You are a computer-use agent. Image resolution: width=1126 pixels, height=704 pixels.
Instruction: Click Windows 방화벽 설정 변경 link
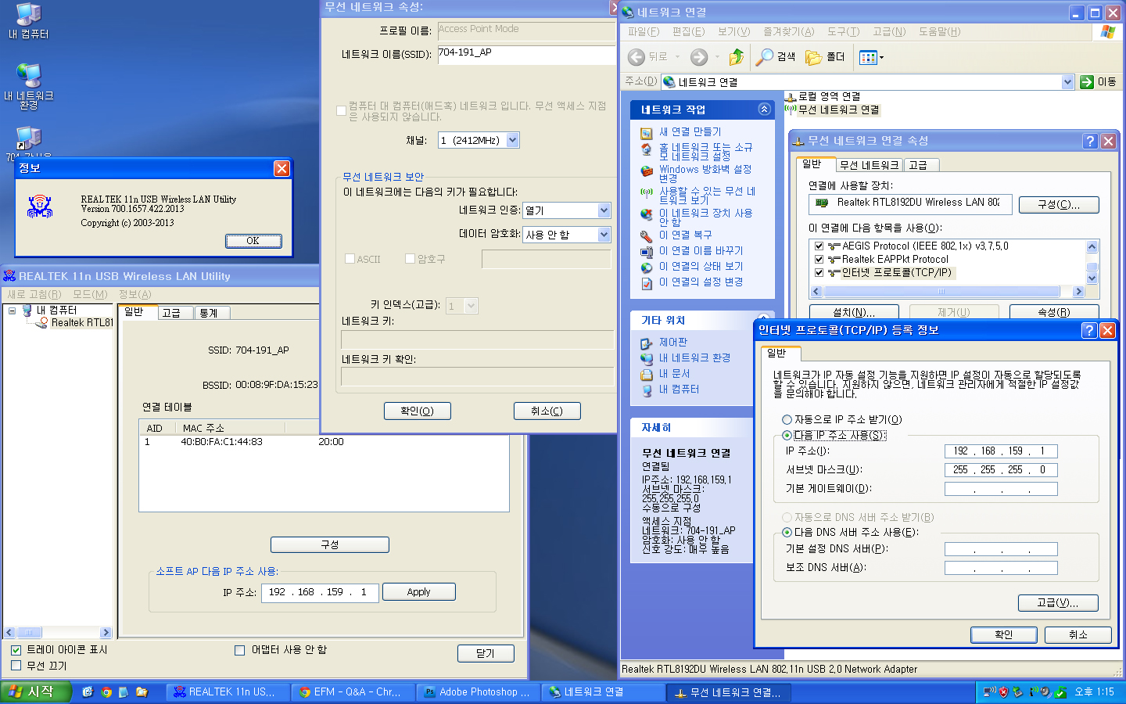705,174
